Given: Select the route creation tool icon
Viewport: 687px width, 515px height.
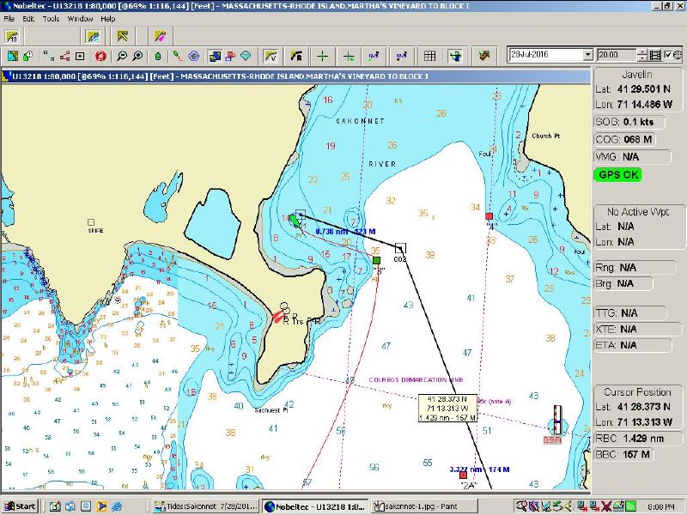Looking at the screenshot, I should click(x=176, y=56).
